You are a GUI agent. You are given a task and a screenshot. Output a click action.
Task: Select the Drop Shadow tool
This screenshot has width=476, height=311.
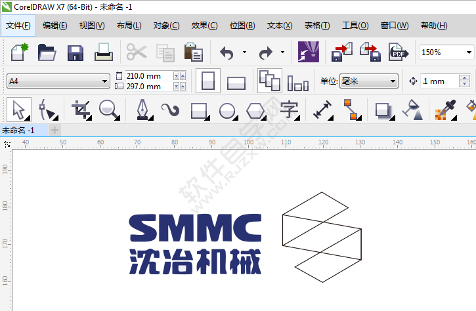(x=384, y=111)
